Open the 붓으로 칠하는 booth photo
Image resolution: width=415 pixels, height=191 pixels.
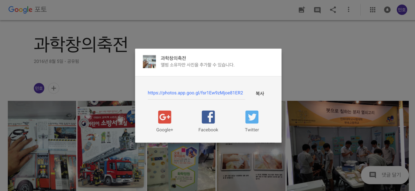tap(348, 146)
